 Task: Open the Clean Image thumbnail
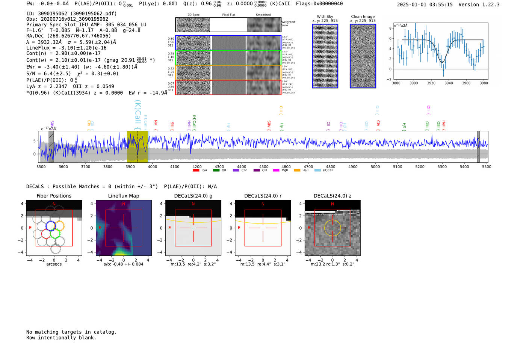pos(363,56)
